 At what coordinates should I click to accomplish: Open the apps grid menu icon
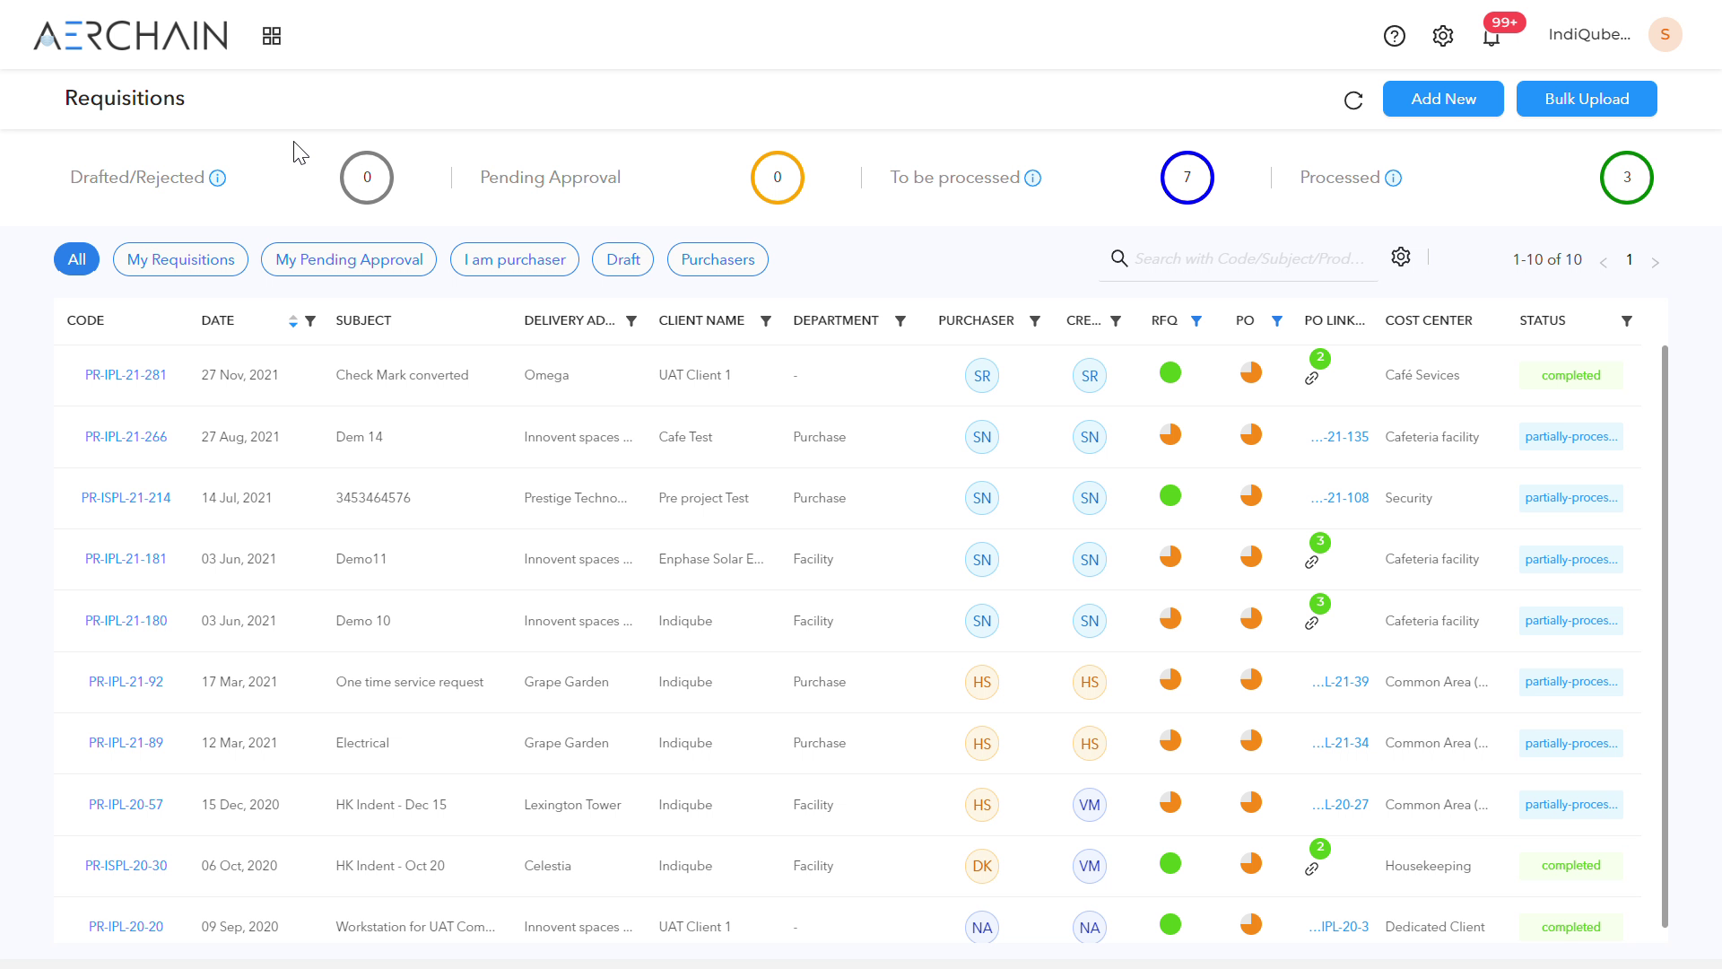(272, 36)
